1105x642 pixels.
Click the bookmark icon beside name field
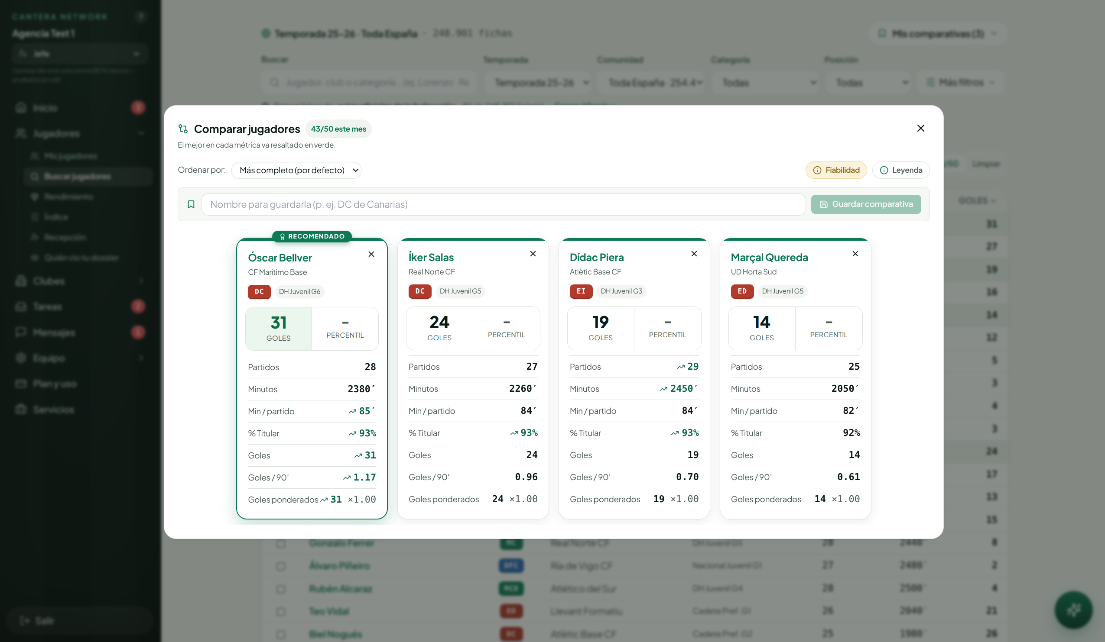191,204
